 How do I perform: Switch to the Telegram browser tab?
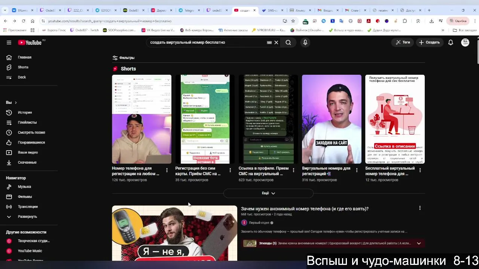point(190,10)
